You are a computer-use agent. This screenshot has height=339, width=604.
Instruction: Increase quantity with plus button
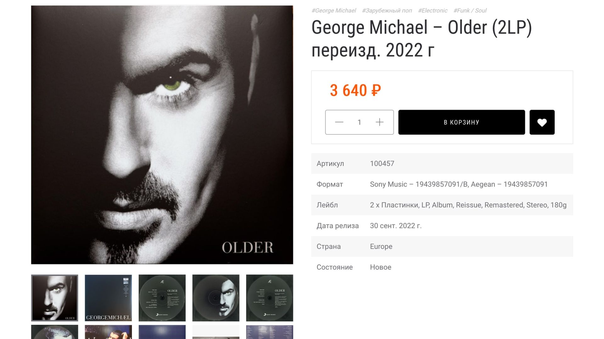pos(379,122)
